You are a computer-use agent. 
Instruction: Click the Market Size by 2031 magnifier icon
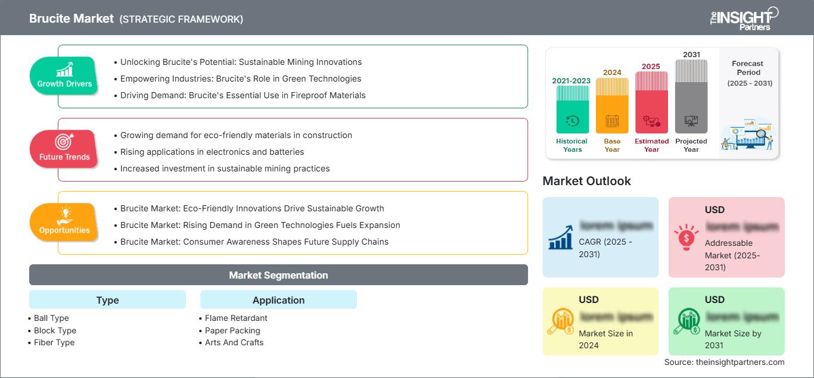tap(686, 321)
